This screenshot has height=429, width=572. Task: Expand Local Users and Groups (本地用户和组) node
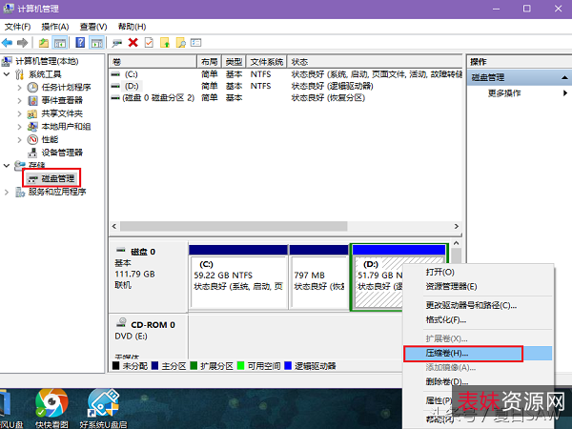[20, 127]
